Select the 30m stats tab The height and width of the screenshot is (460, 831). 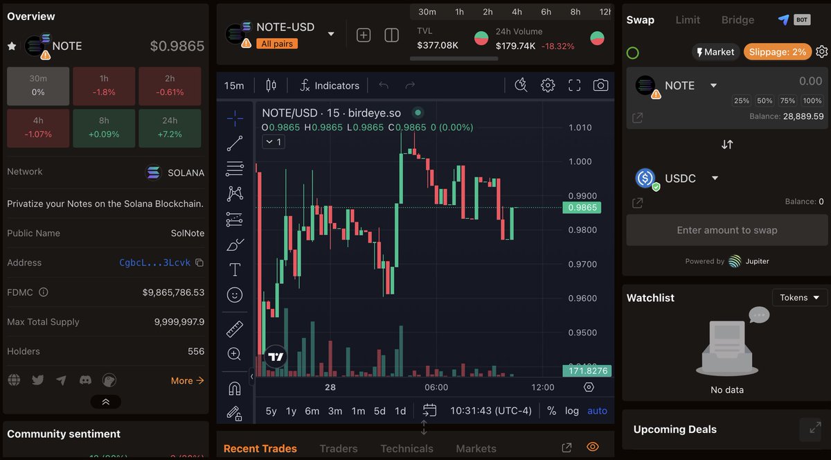pos(427,12)
